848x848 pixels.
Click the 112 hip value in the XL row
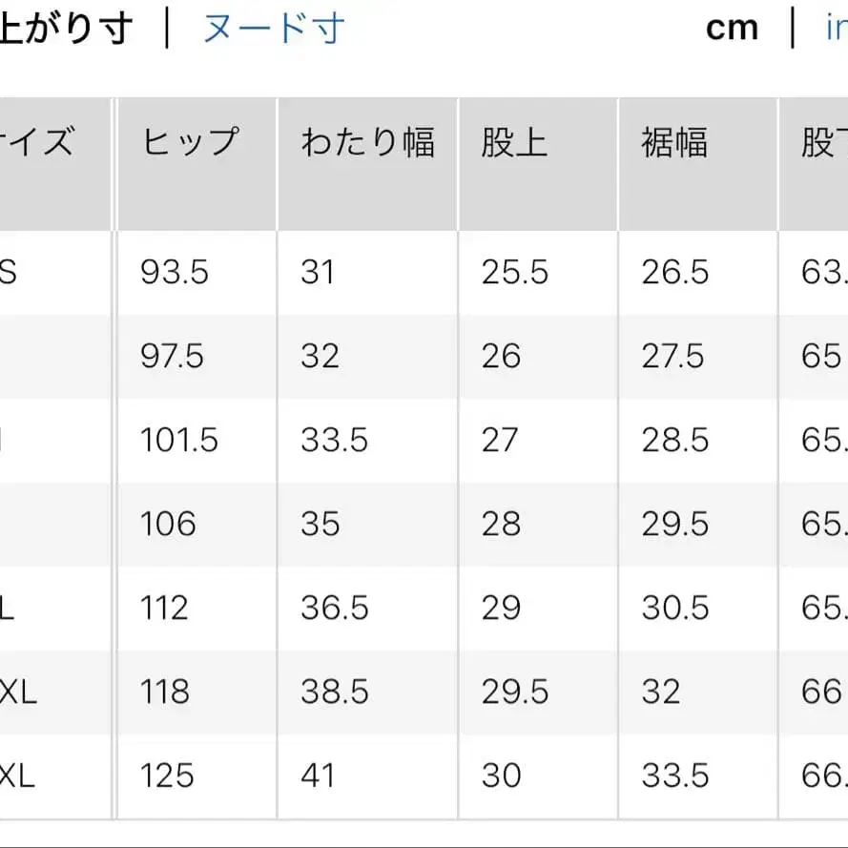coord(164,608)
